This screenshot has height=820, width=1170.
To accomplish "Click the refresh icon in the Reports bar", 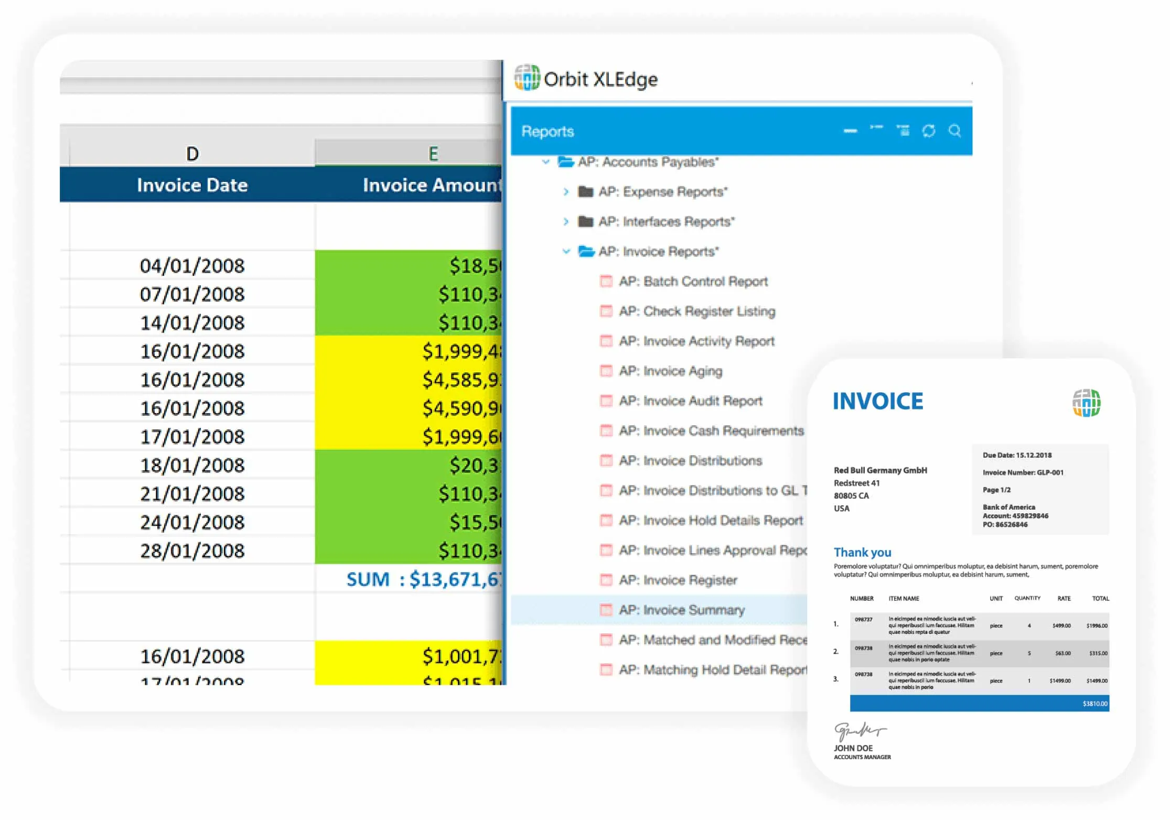I will coord(928,131).
